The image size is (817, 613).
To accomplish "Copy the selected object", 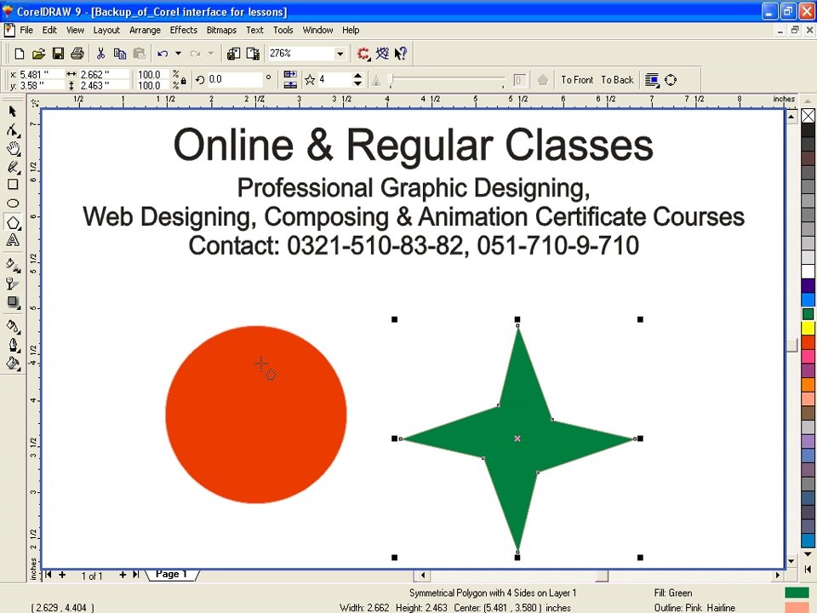I will coord(120,53).
